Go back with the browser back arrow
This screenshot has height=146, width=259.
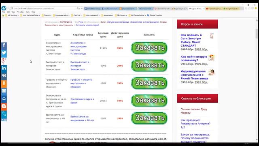(x=4, y=8)
